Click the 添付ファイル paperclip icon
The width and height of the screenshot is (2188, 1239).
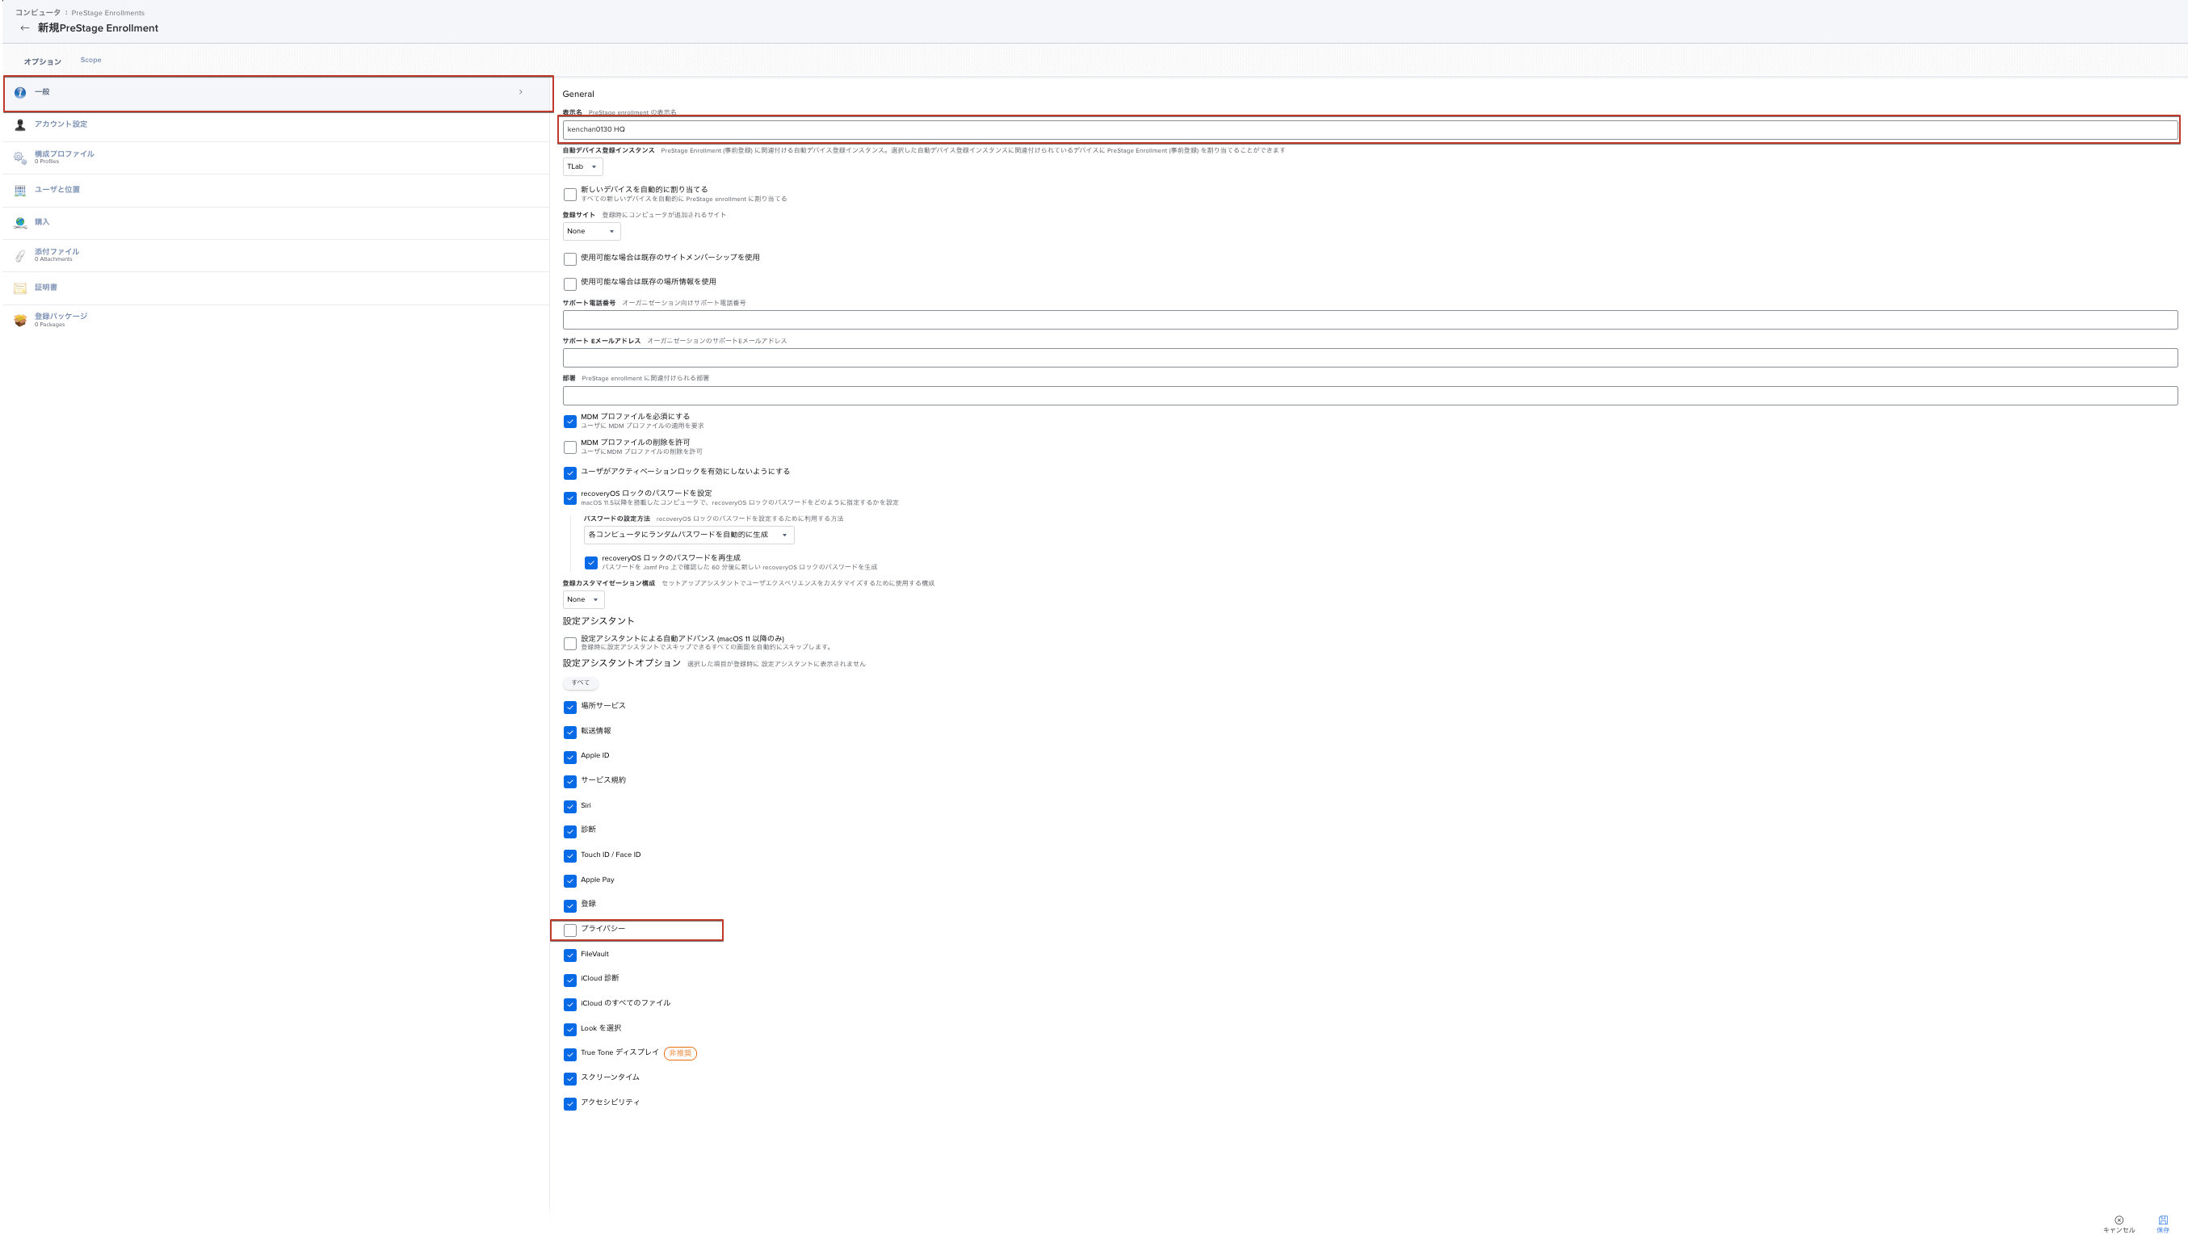19,255
